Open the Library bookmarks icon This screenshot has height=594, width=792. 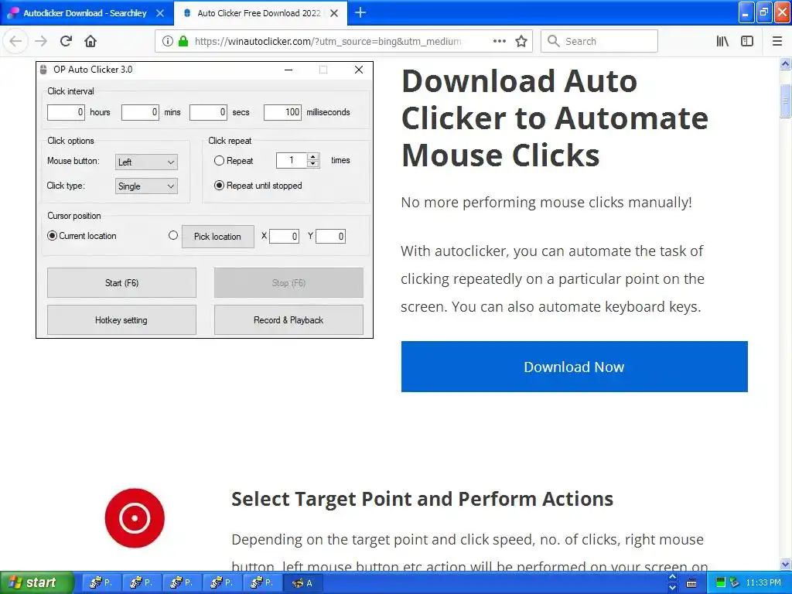click(x=722, y=41)
